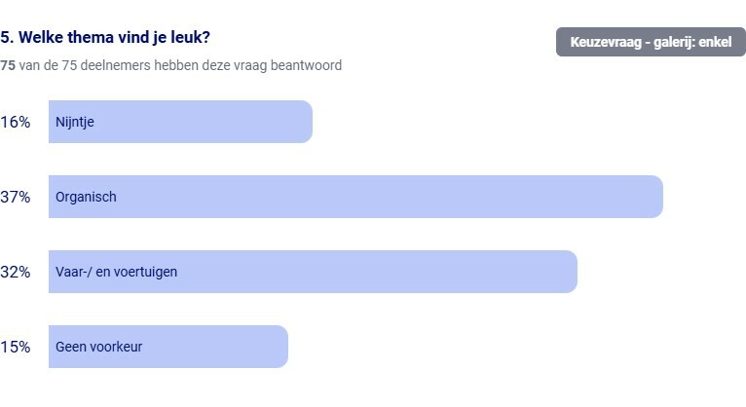
Task: Click the rounded end of Organisch bar
Action: click(x=656, y=197)
